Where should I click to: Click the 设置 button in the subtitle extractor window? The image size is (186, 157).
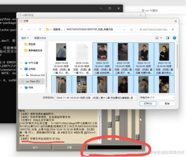click(x=69, y=147)
